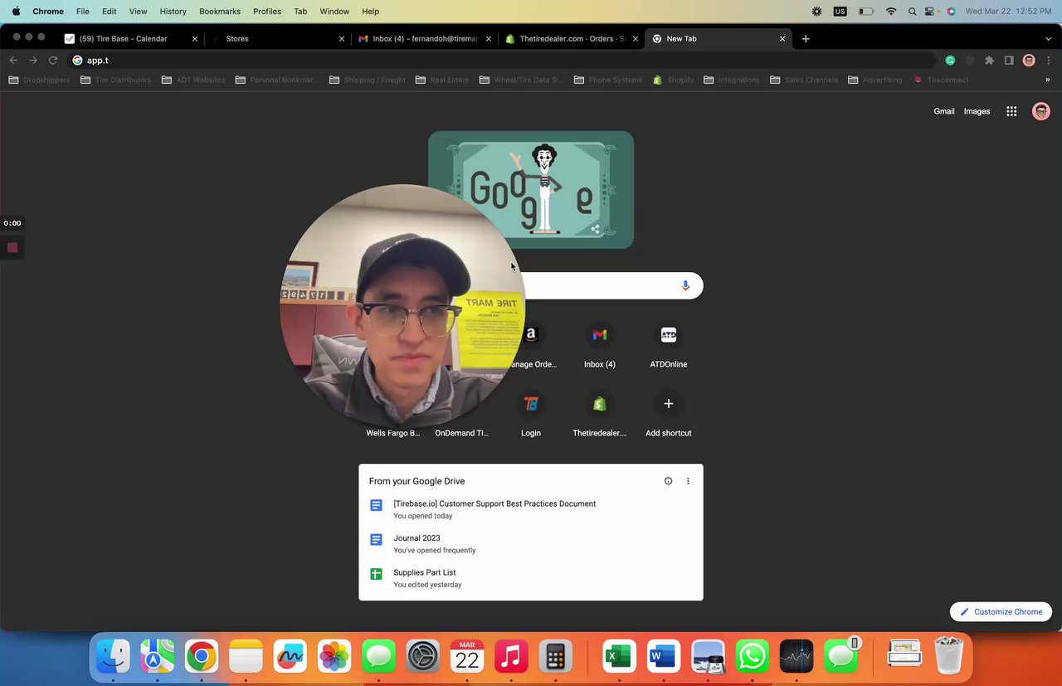Click the Add shortcut plus tile

click(669, 415)
